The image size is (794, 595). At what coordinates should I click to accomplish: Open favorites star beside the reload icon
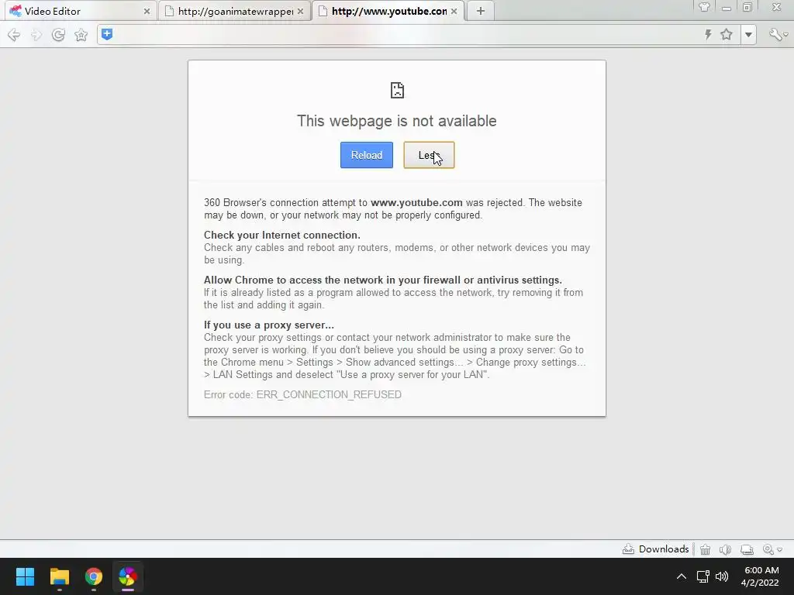(x=81, y=35)
